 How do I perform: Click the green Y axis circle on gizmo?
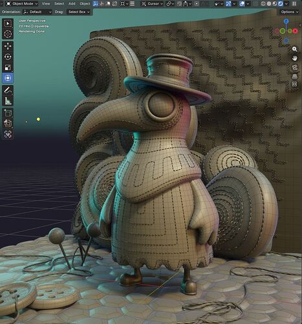pyautogui.click(x=283, y=31)
